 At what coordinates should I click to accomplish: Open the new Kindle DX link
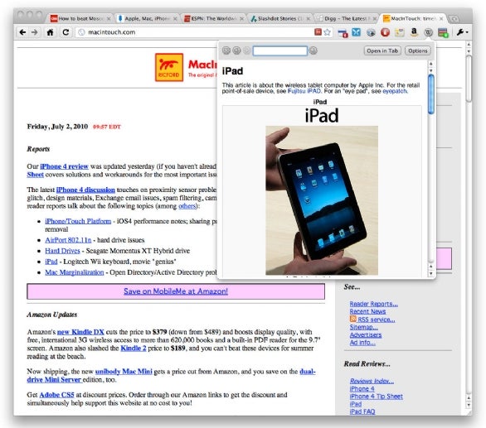(x=80, y=332)
